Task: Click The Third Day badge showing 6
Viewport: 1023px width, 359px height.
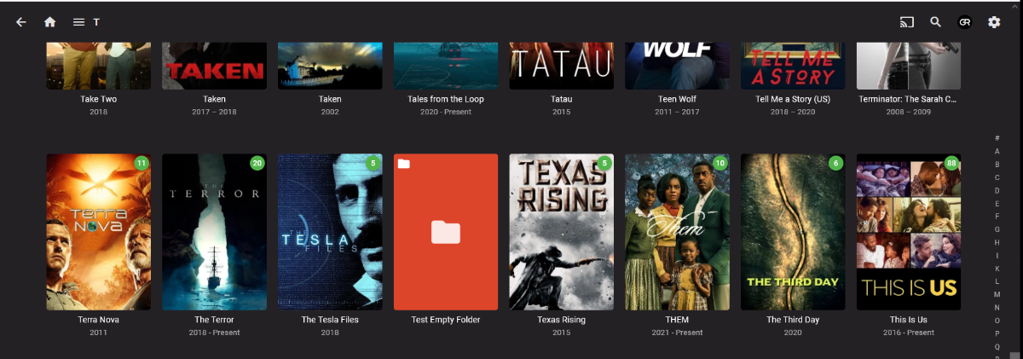Action: pyautogui.click(x=835, y=163)
